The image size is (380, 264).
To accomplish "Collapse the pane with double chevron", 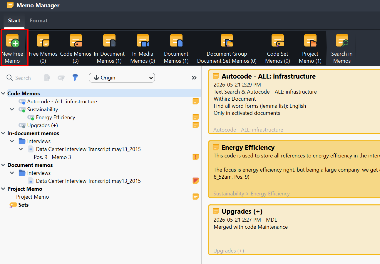I will click(x=194, y=78).
